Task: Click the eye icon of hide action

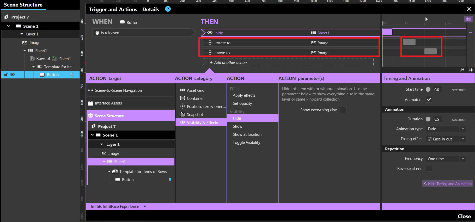Action: [x=210, y=33]
